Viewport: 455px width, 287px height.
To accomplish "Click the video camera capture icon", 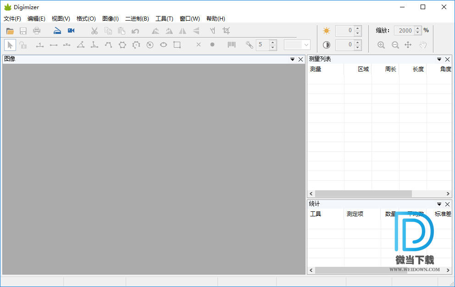I will pos(71,30).
